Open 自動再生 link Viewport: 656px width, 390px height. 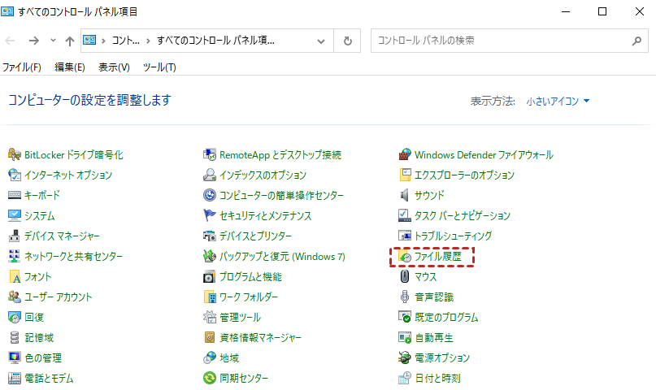pos(434,337)
